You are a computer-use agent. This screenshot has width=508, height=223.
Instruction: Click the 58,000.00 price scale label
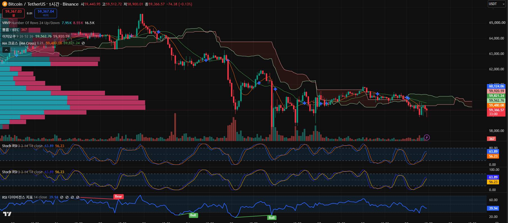496,131
